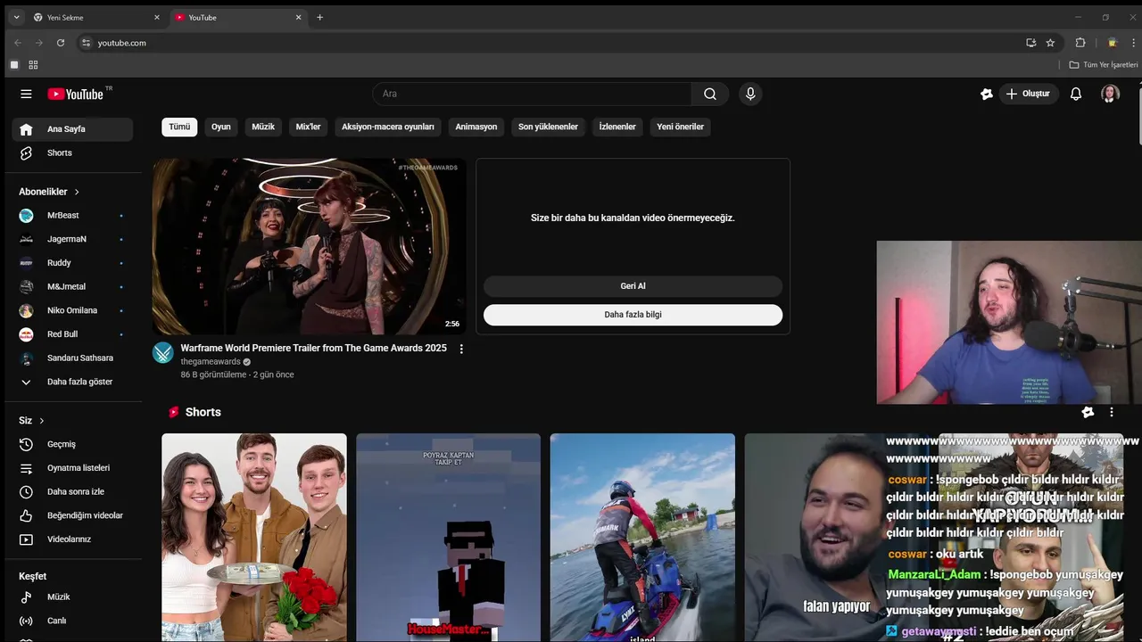Open the tab search dropdown arrow
Screen dimensions: 1142x642
(16, 17)
